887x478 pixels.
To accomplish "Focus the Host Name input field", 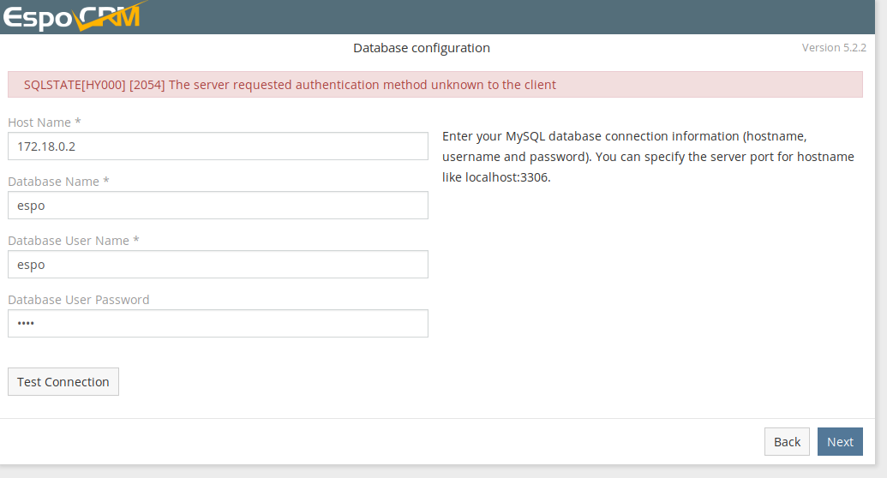I will 218,146.
